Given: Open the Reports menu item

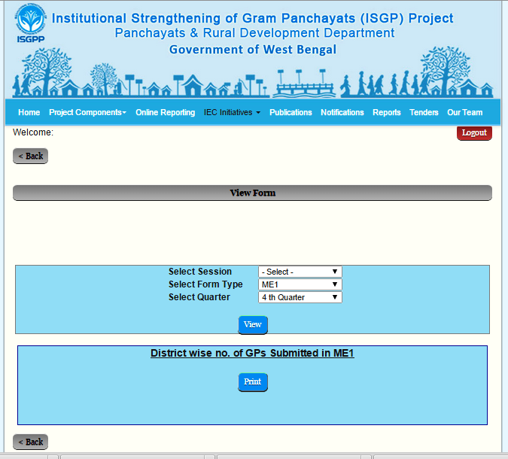Looking at the screenshot, I should click(x=387, y=112).
